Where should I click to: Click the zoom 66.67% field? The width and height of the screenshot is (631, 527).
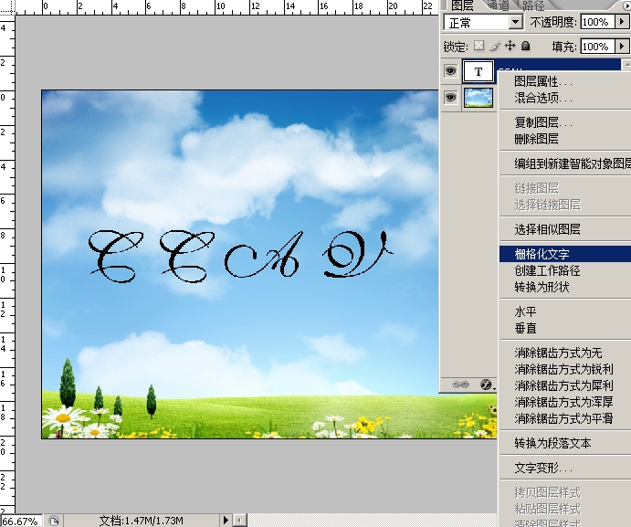point(20,521)
